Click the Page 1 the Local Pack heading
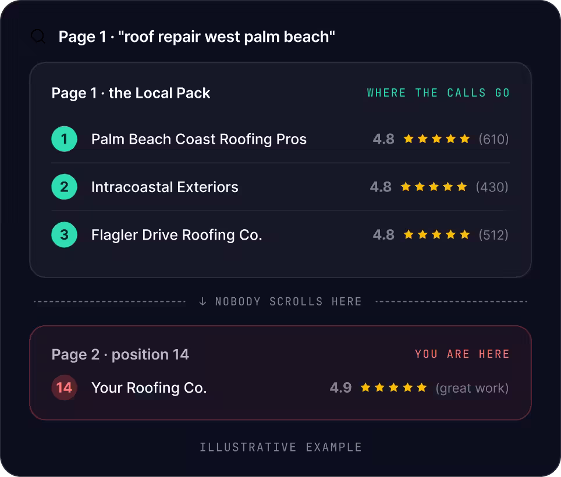561x477 pixels. [x=131, y=93]
